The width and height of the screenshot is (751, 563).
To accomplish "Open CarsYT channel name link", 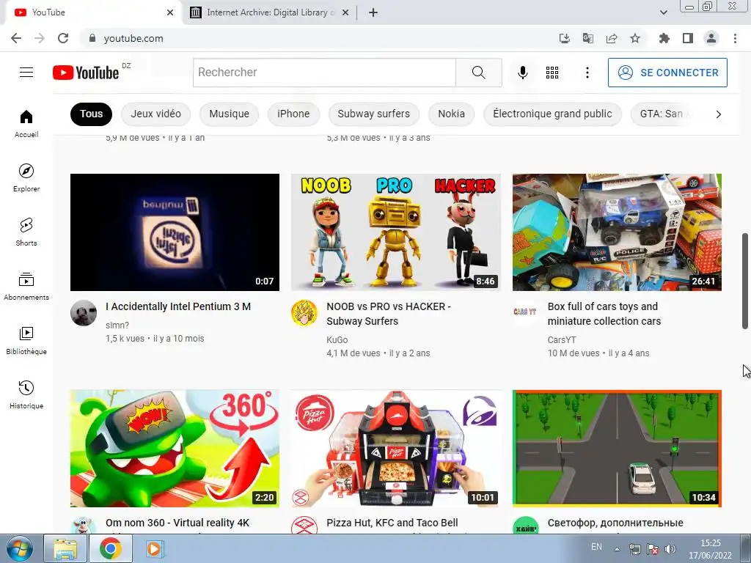I will 562,340.
